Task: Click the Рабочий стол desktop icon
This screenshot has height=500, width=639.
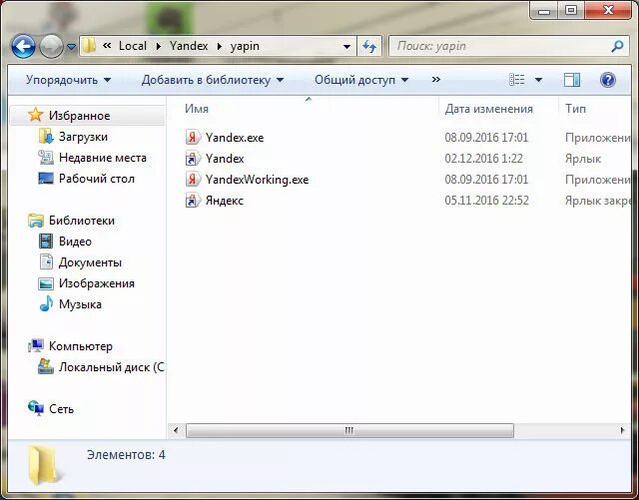Action: (x=46, y=178)
